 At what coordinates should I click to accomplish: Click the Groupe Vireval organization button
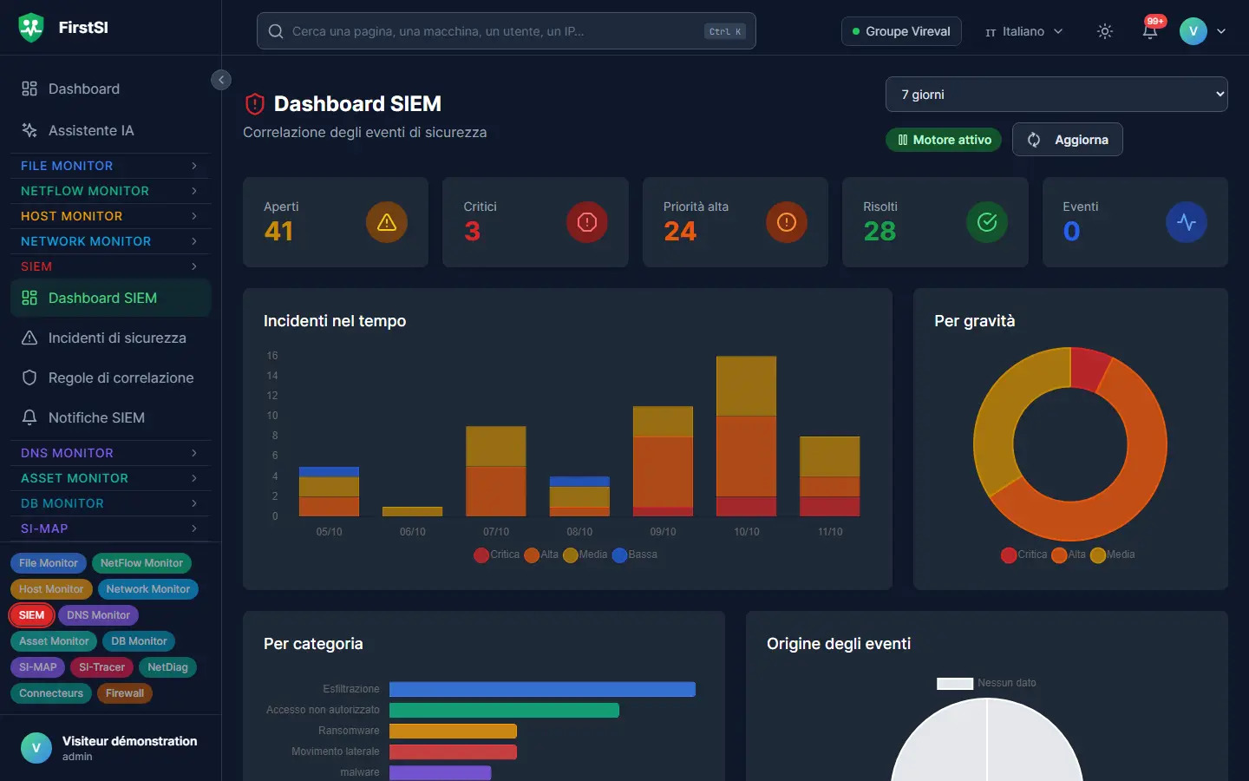[x=901, y=31]
